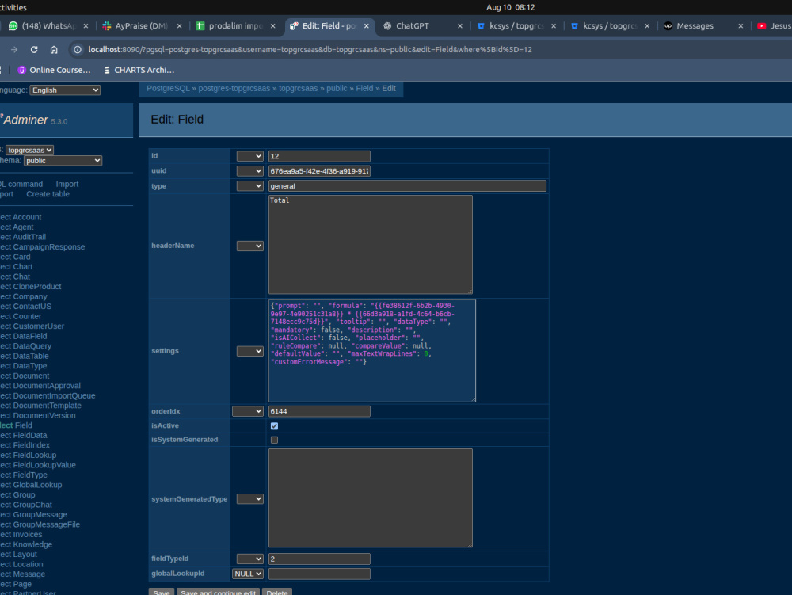This screenshot has height=595, width=792.
Task: Open the CHARTS Archi bookmark
Action: (x=139, y=70)
